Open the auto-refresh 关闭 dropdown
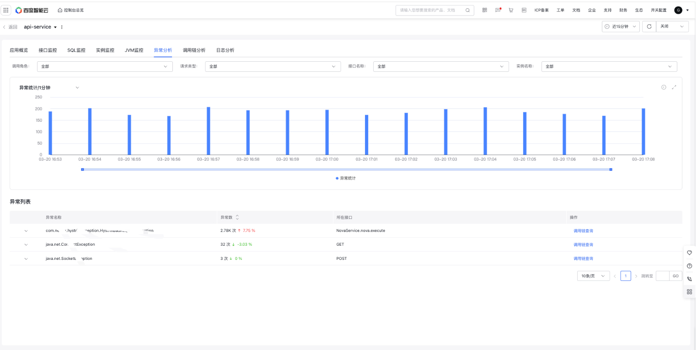 [672, 27]
